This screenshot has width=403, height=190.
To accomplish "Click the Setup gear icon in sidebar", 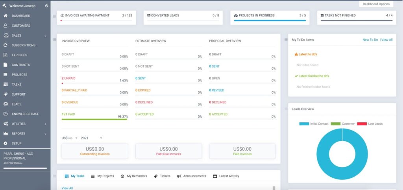I will coord(6,144).
